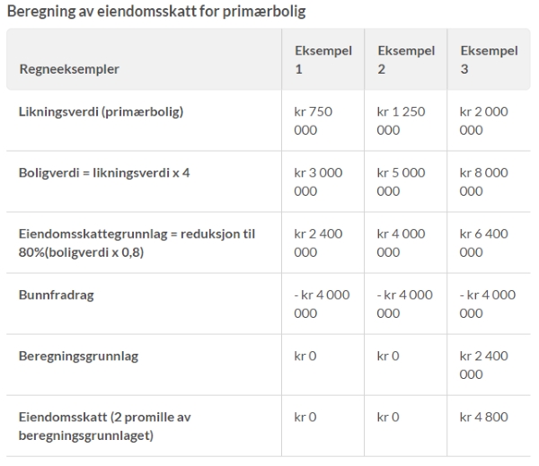Image resolution: width=539 pixels, height=466 pixels.
Task: Click the 'kr 750 000' likningsverdi cell
Action: 313,121
